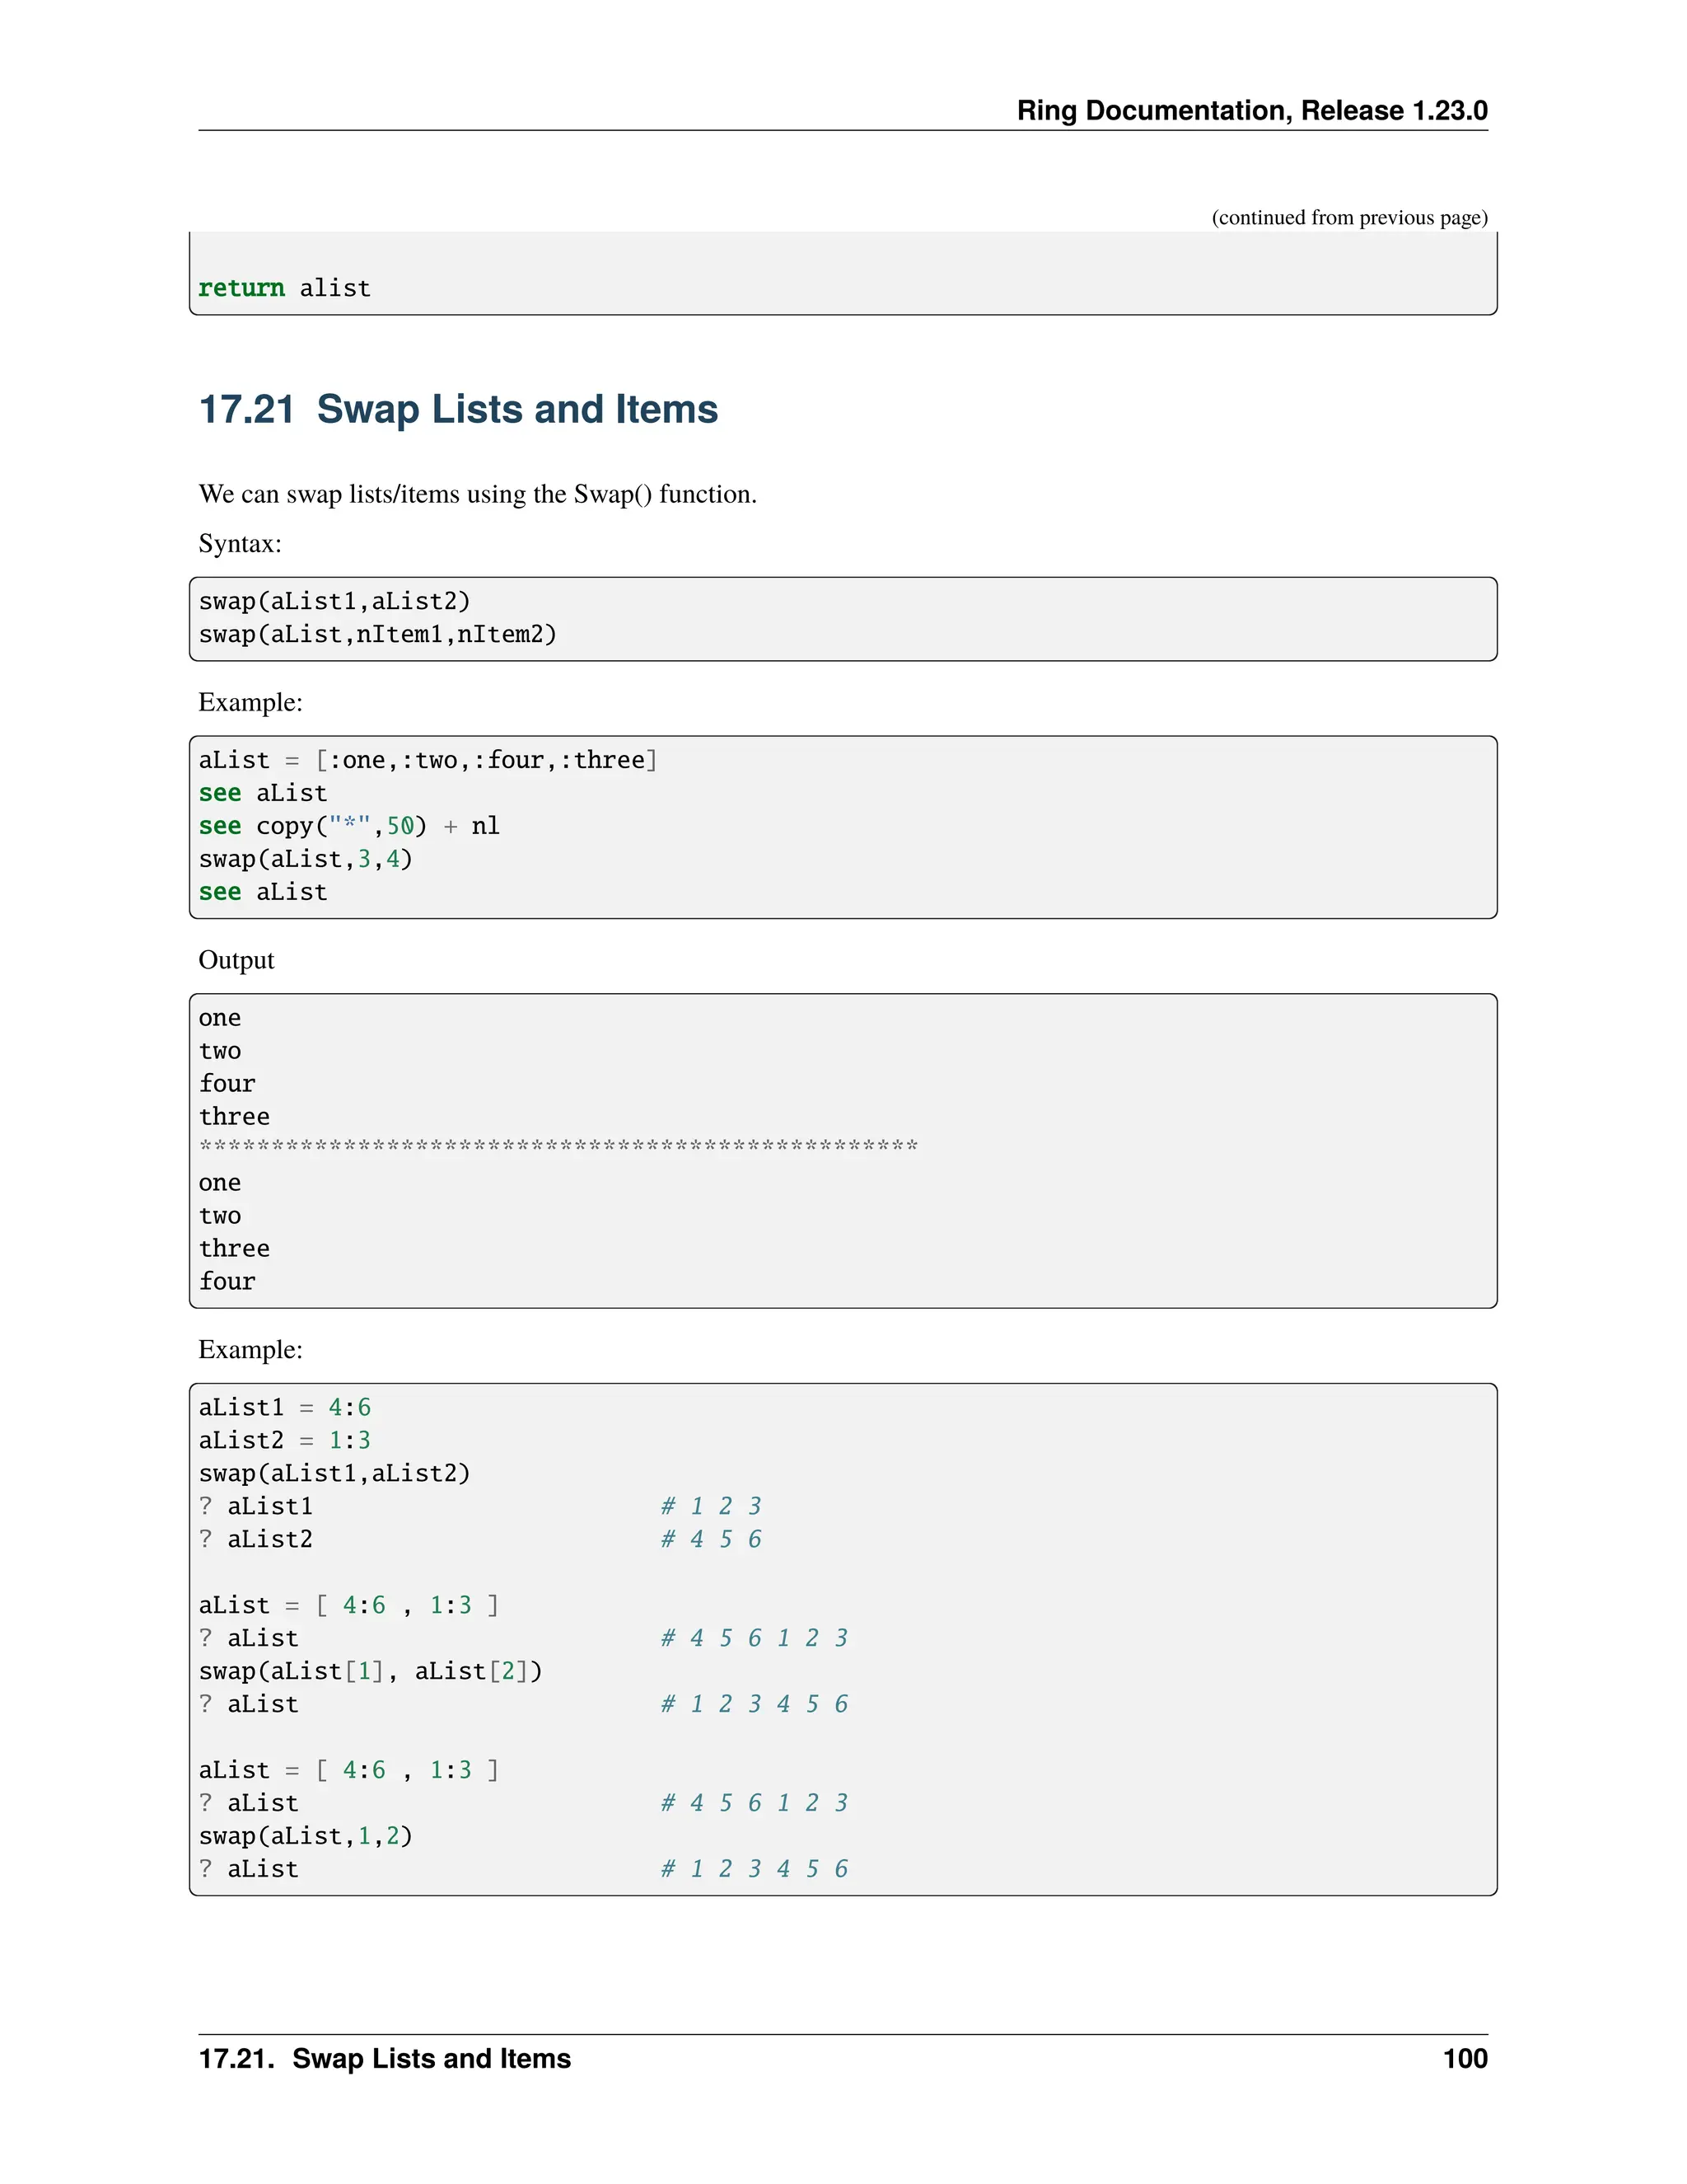Click the '? aList1' code line
This screenshot has height=2184, width=1687.
(x=256, y=1506)
